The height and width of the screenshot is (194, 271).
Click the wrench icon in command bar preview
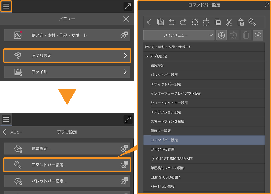(x=252, y=22)
